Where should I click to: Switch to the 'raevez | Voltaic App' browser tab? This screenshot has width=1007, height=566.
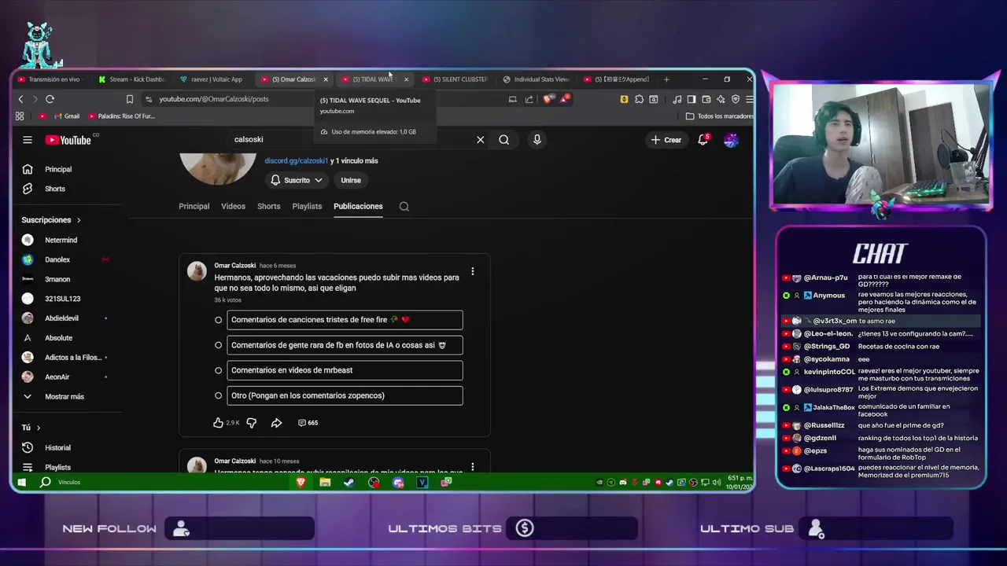[x=212, y=79]
